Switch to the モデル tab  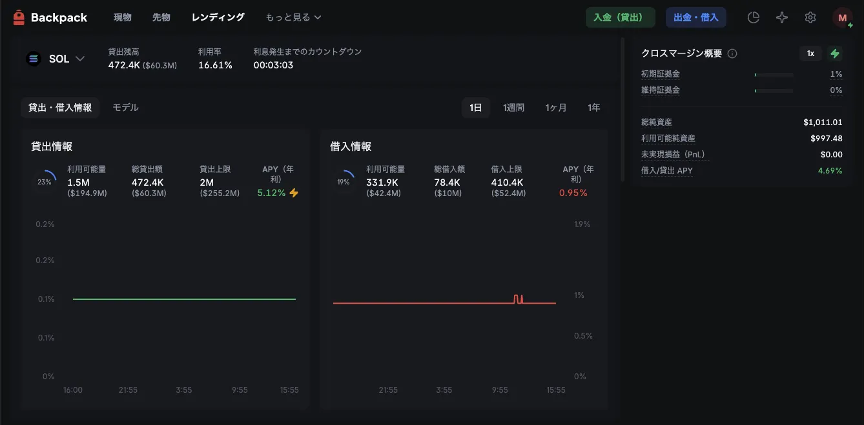[125, 108]
